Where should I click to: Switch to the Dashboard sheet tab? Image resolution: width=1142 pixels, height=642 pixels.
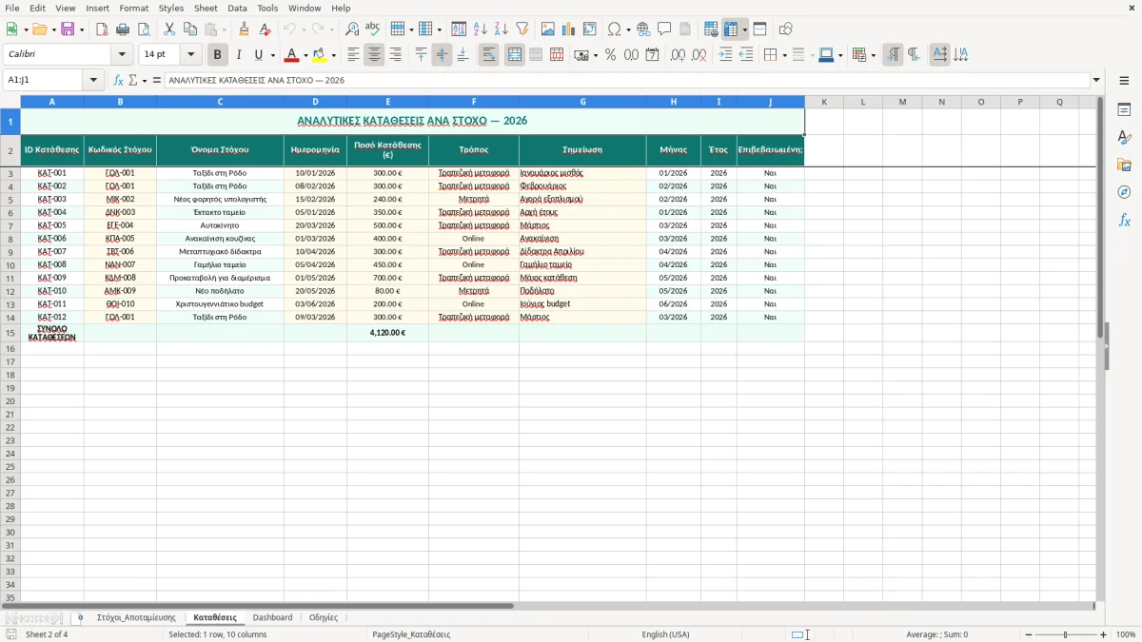click(x=272, y=617)
